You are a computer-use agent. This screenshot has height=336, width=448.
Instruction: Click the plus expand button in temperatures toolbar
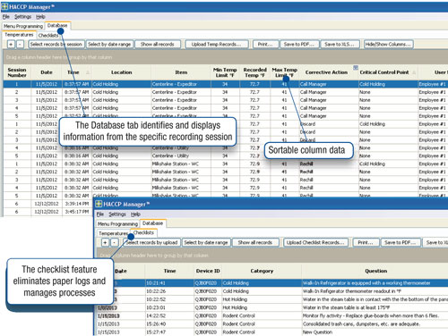click(x=11, y=44)
